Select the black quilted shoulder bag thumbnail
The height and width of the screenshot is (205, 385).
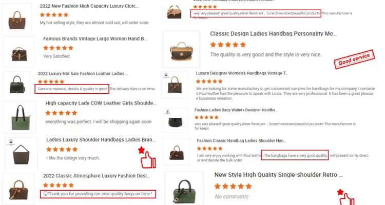176,120
